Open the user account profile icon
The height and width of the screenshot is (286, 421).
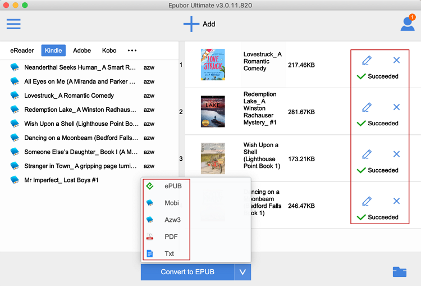(x=407, y=24)
